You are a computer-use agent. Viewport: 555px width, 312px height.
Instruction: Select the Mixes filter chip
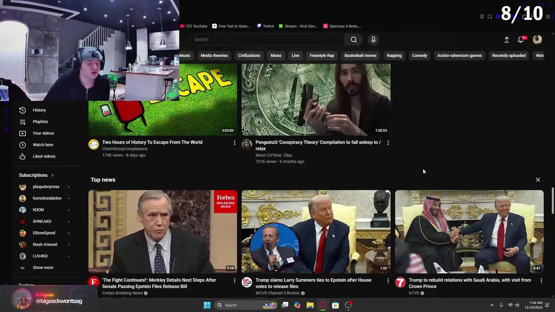[276, 55]
